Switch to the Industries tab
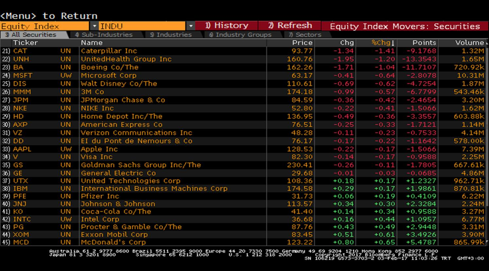Screen dimensions: 489x271 pyautogui.click(x=171, y=35)
